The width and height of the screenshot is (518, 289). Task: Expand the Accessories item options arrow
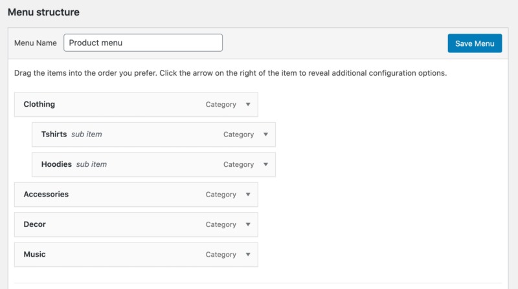click(247, 195)
